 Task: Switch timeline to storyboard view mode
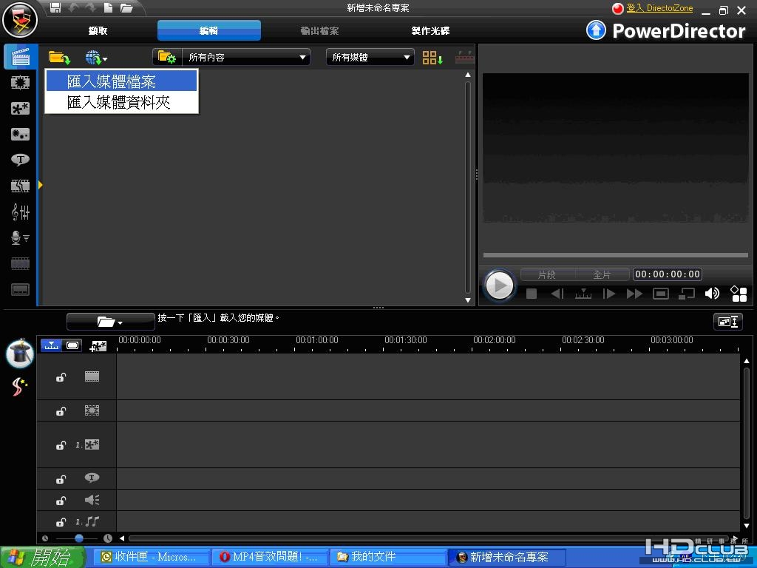72,345
